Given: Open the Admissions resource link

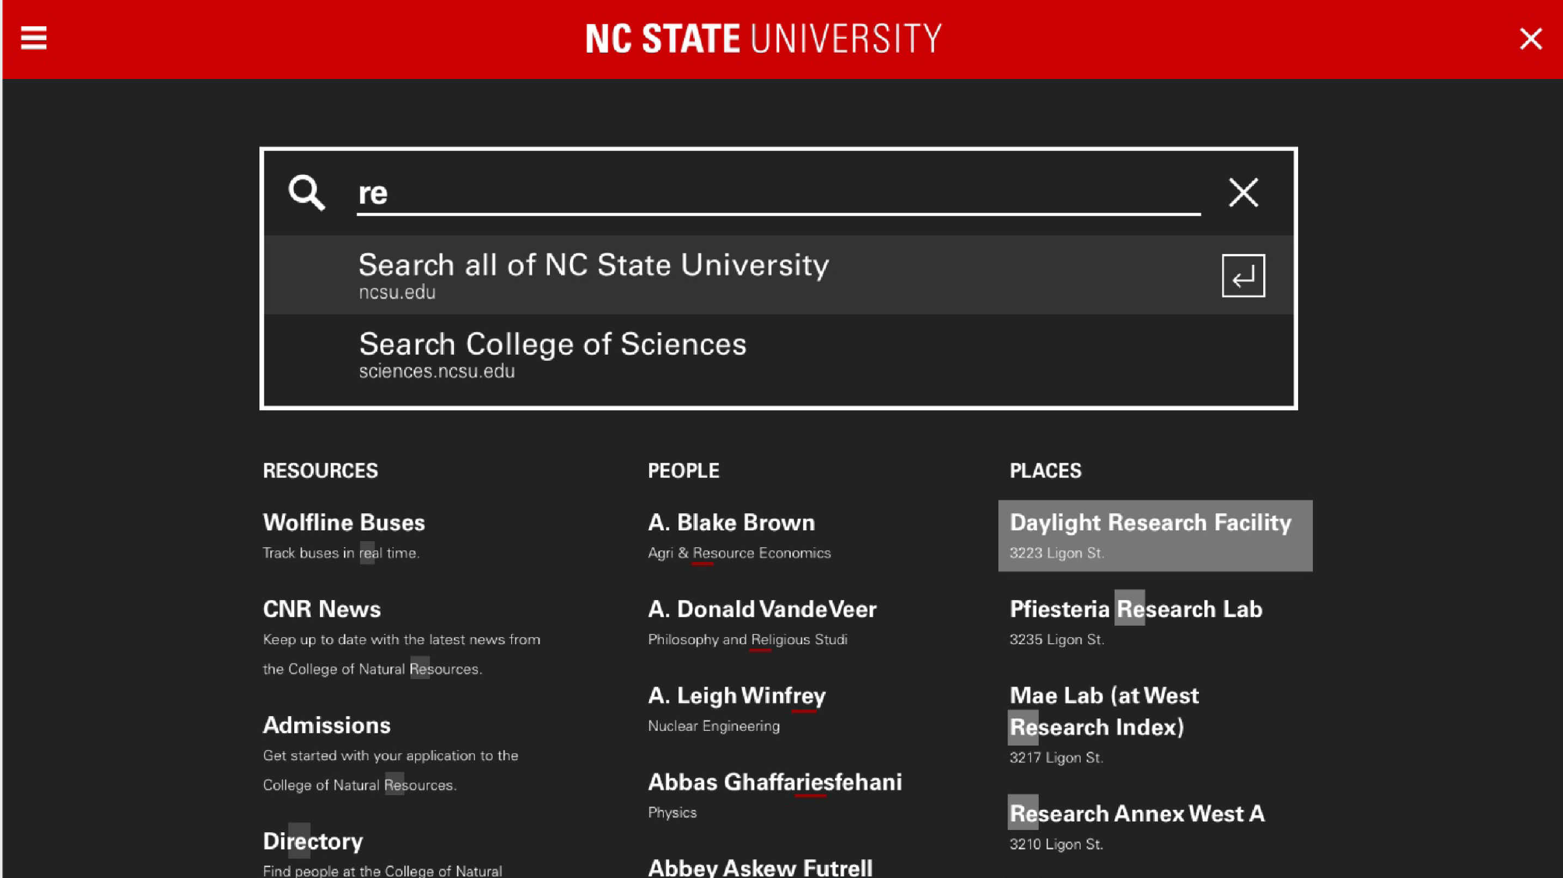Looking at the screenshot, I should [x=326, y=726].
